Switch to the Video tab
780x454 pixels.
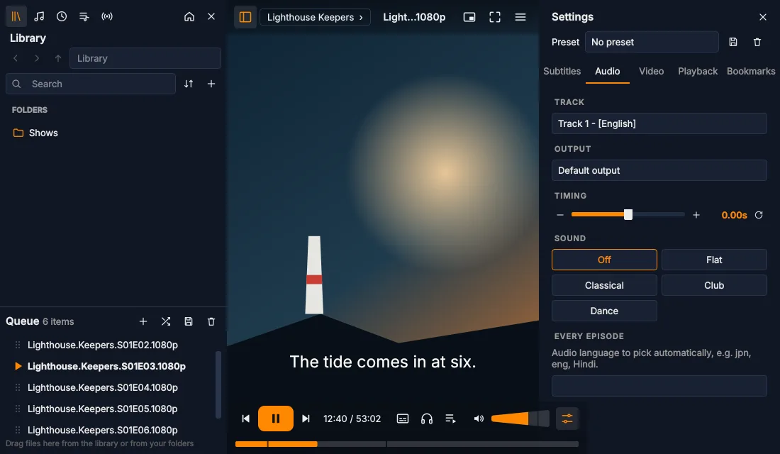(x=651, y=71)
